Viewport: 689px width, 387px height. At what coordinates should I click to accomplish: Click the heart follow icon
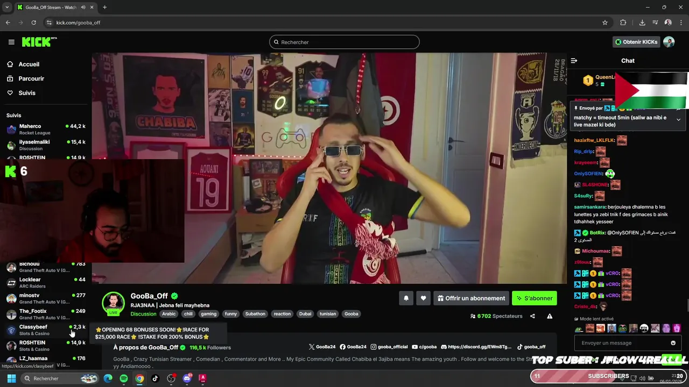click(423, 298)
